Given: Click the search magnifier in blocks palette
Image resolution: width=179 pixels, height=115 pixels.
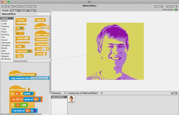Looking at the screenshot, I should pyautogui.click(x=37, y=14).
